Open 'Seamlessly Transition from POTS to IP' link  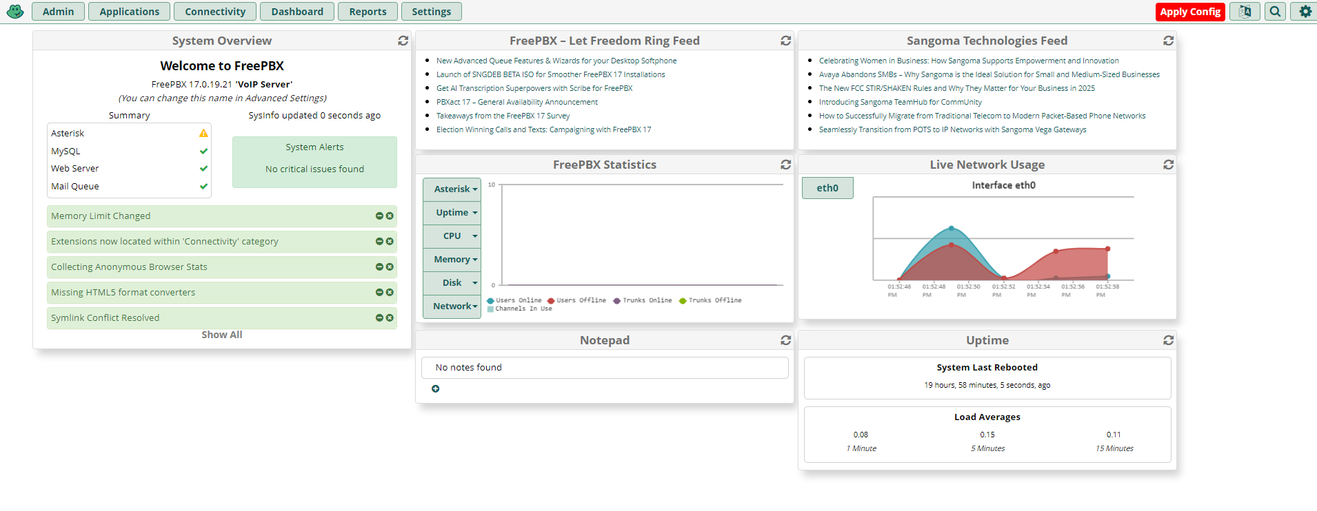pyautogui.click(x=953, y=129)
